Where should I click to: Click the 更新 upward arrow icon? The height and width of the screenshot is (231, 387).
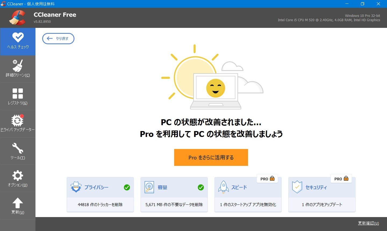coord(18,203)
